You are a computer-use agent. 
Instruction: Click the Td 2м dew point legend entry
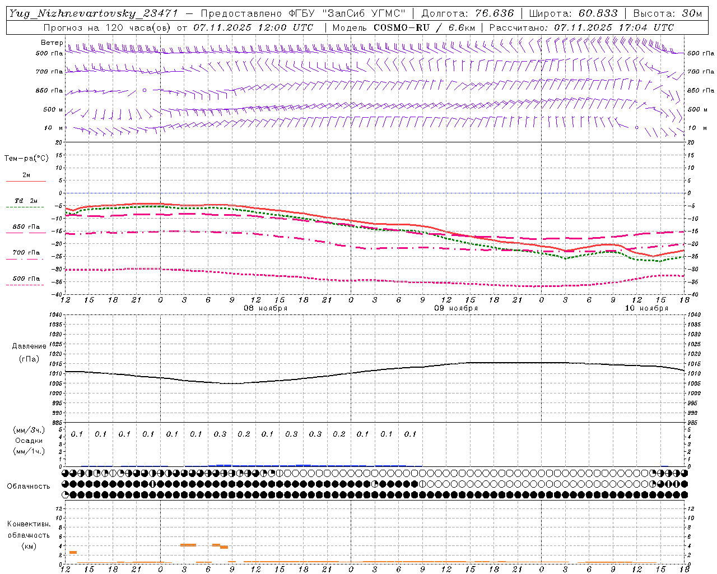coord(26,201)
